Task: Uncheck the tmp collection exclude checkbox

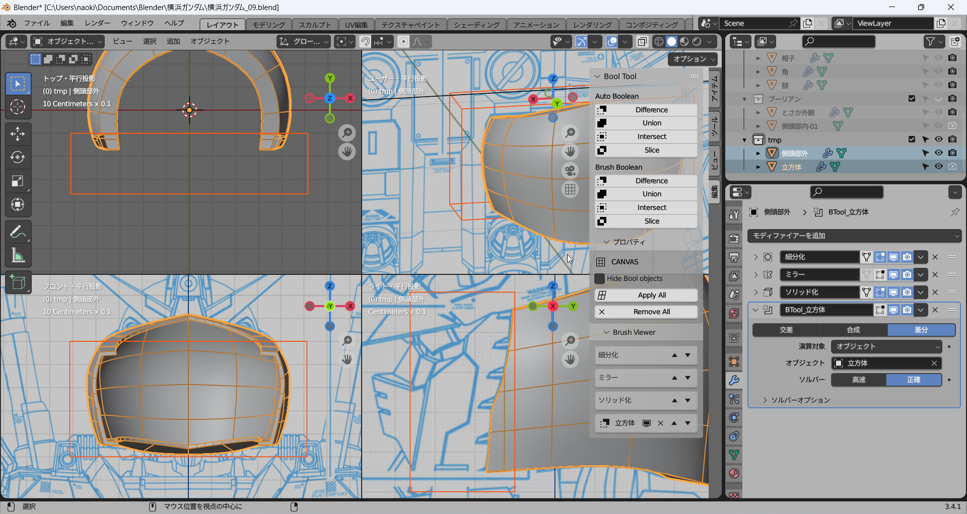Action: (912, 139)
